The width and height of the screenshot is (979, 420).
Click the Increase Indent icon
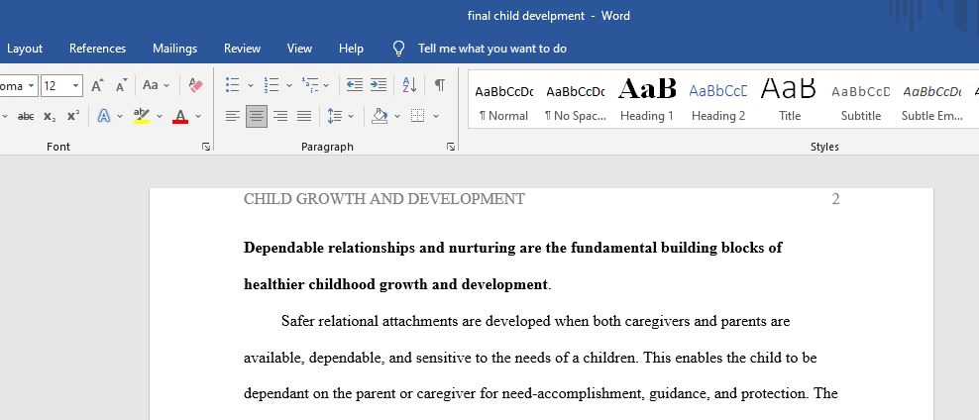coord(379,85)
